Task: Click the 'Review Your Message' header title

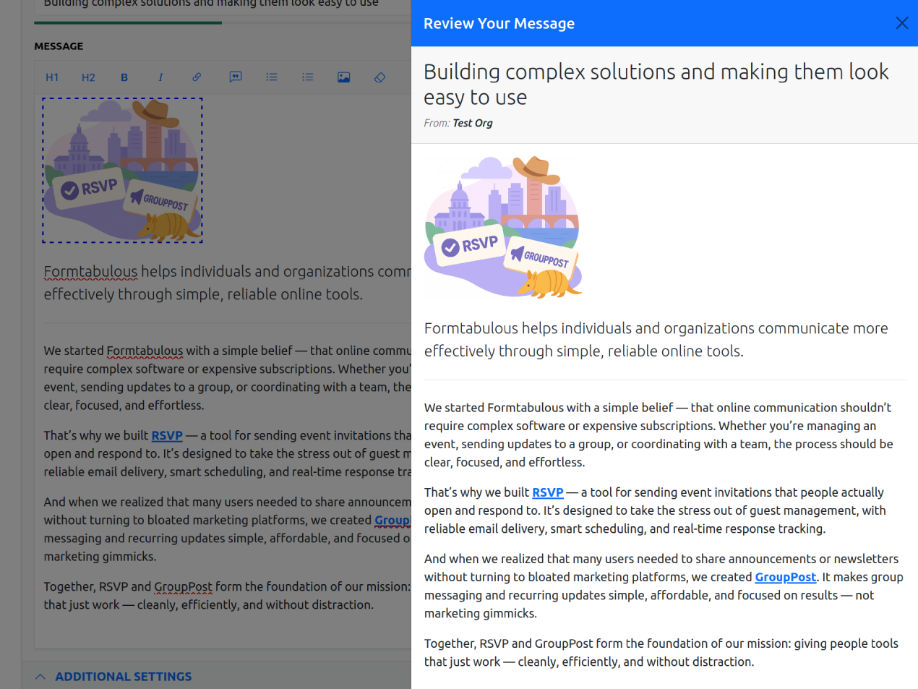Action: [499, 23]
